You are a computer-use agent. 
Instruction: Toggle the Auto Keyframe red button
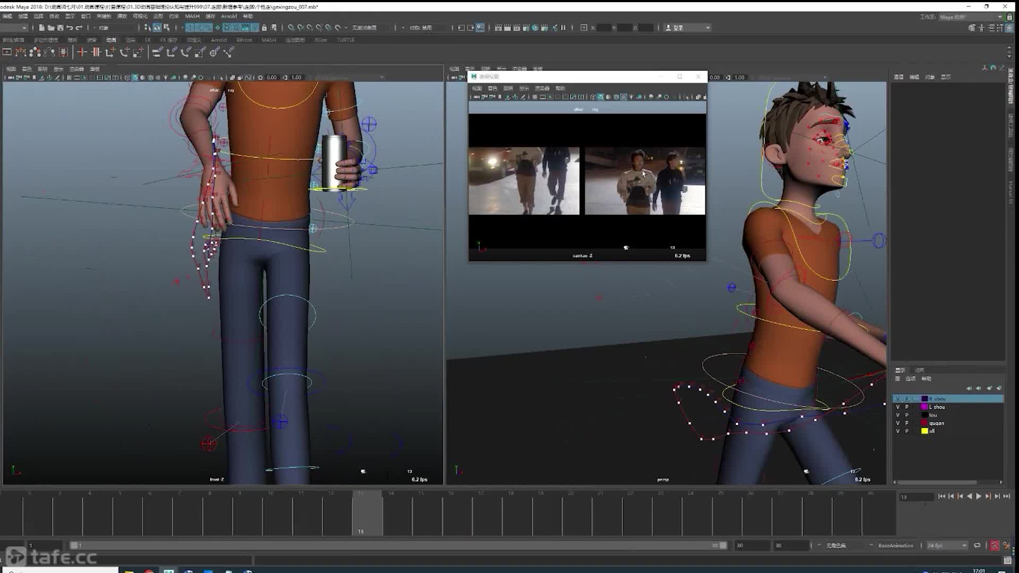pyautogui.click(x=995, y=545)
